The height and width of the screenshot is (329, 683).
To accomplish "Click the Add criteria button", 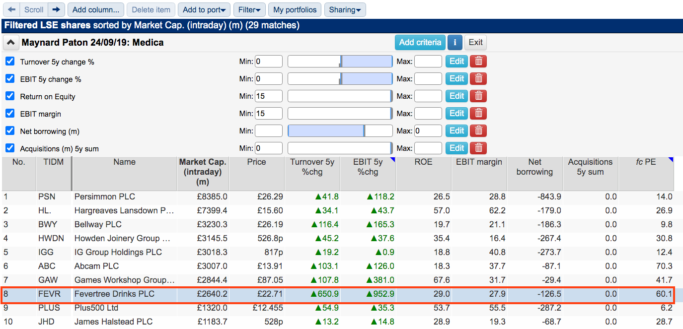I will [x=420, y=42].
